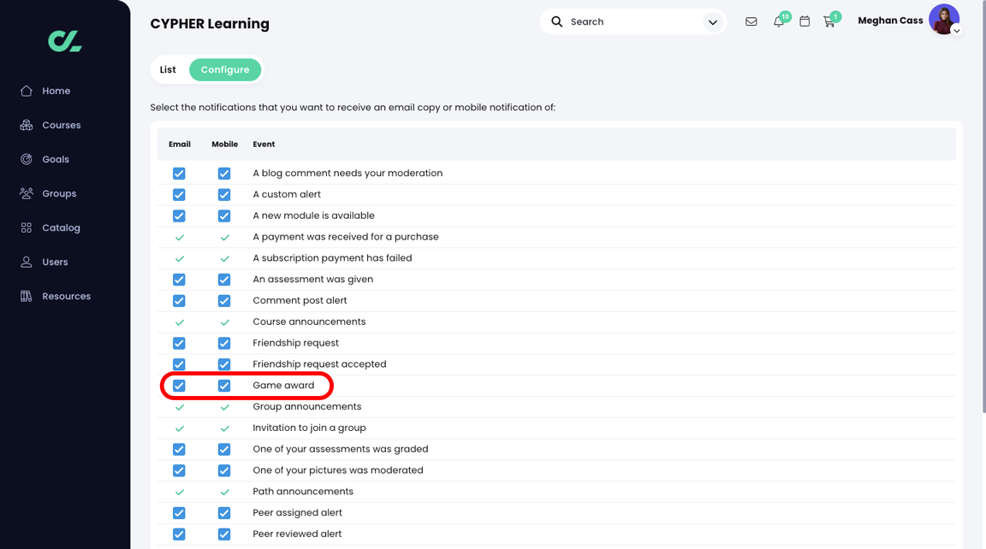Select the Goals icon in the sidebar

pos(55,159)
